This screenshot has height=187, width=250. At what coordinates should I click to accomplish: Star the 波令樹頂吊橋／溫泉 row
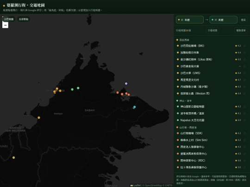coord(244,114)
